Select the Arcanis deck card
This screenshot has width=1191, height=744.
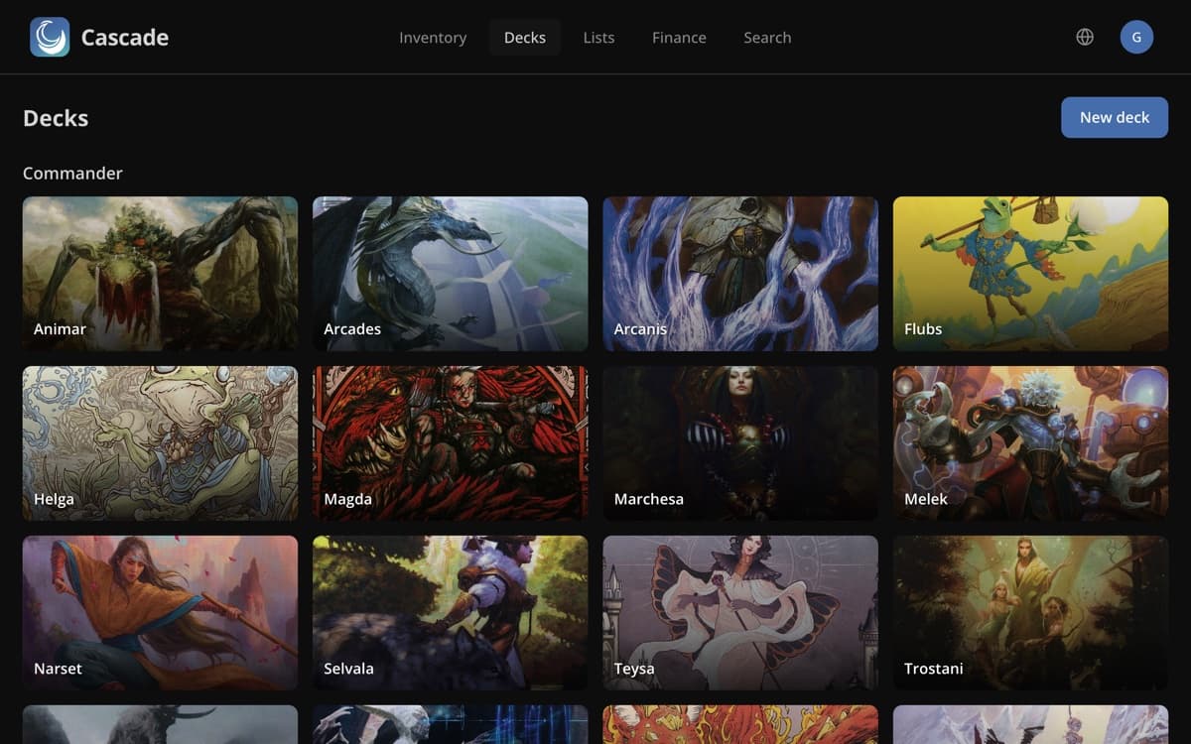point(740,274)
